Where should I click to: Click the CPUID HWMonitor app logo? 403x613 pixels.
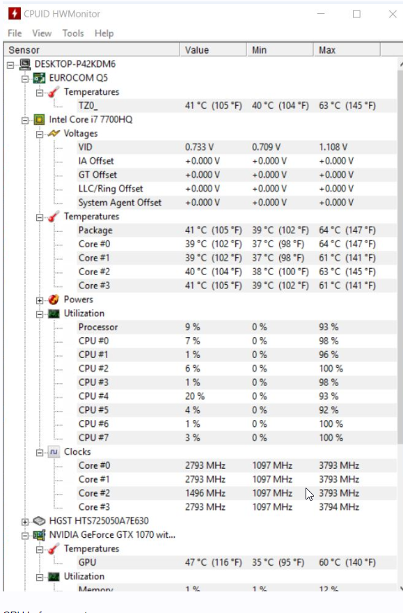tap(15, 14)
